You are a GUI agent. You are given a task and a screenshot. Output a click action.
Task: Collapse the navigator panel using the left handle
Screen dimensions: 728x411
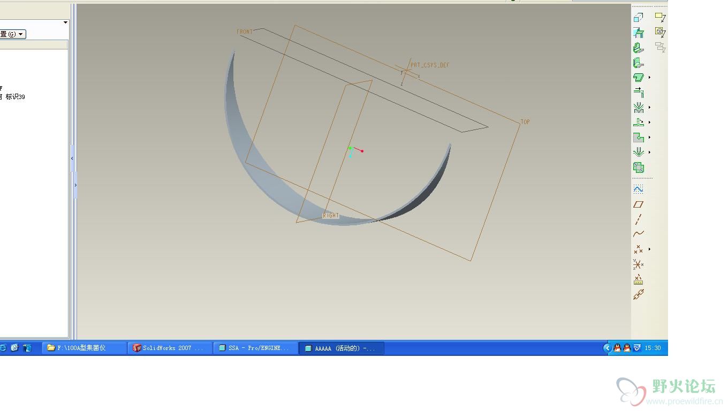(72, 158)
